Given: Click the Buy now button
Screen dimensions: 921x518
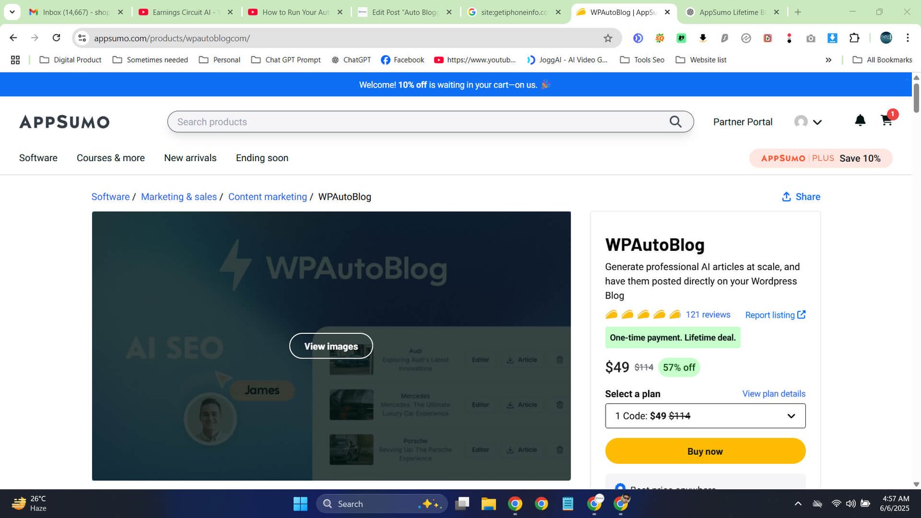Looking at the screenshot, I should pyautogui.click(x=705, y=451).
